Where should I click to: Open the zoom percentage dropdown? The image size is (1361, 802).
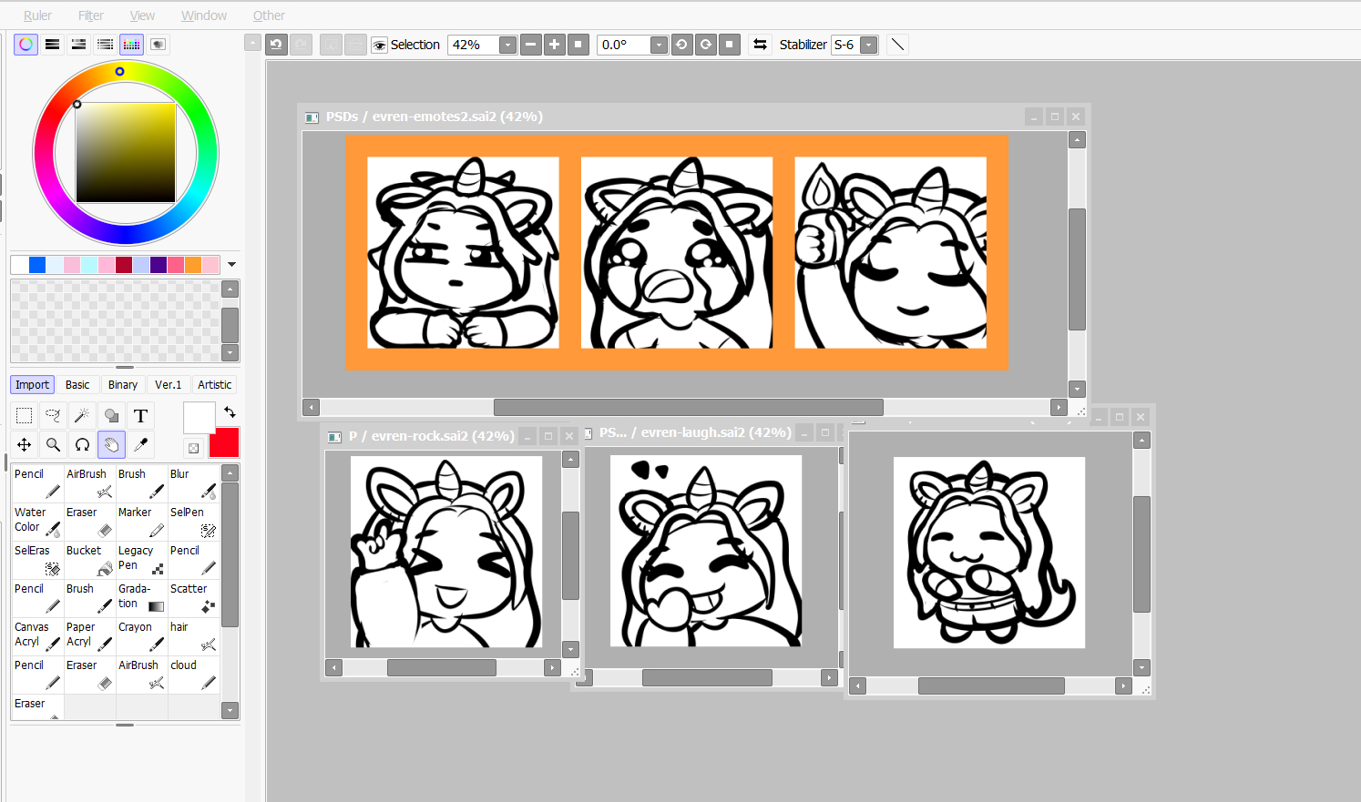(x=507, y=45)
